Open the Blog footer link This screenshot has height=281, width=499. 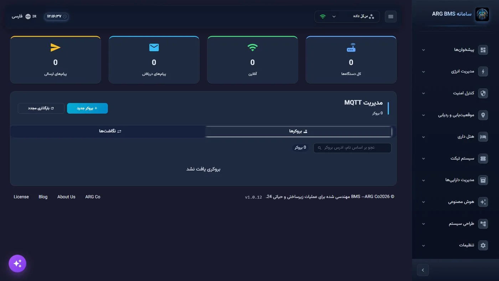click(43, 197)
